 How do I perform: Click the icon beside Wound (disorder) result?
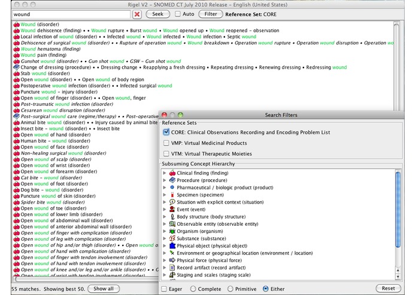[x=16, y=24]
